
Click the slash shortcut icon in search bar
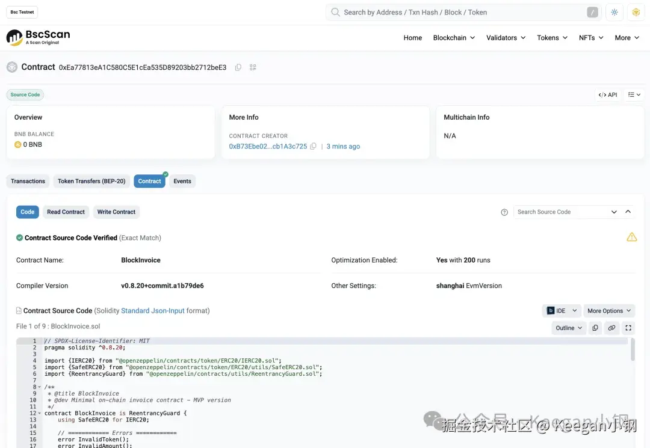592,13
